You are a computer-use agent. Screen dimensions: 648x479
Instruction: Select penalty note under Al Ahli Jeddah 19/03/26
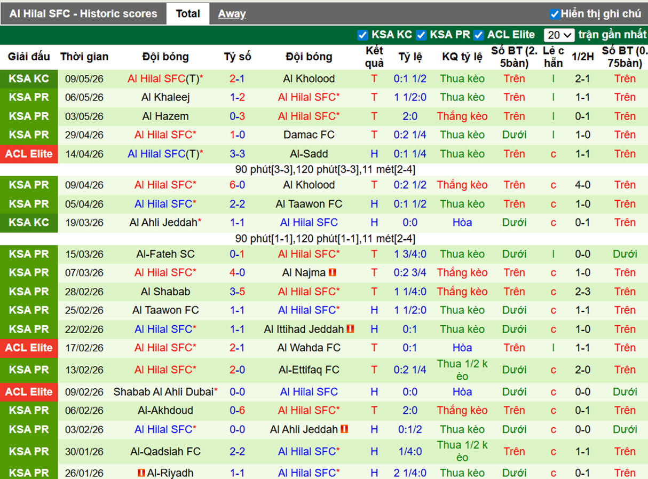325,239
